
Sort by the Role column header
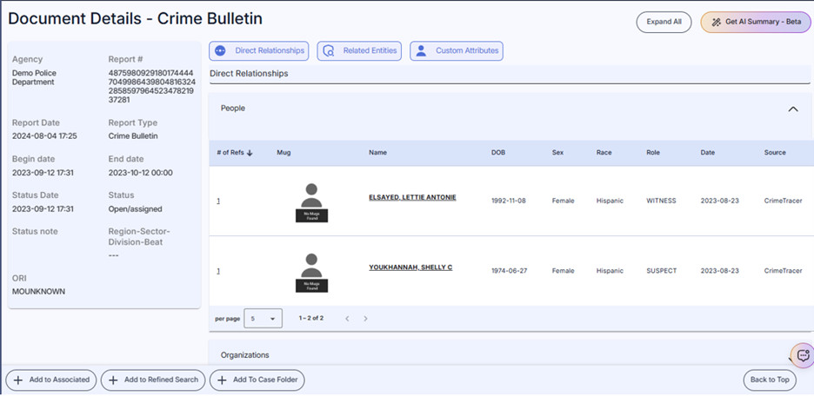point(653,153)
